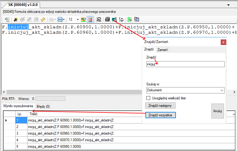
Task: Select the 'SK [00040] v1.0.0' document tab
Action: [23, 5]
